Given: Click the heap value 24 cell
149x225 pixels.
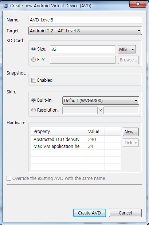Looking at the screenshot, I should coord(95,146).
